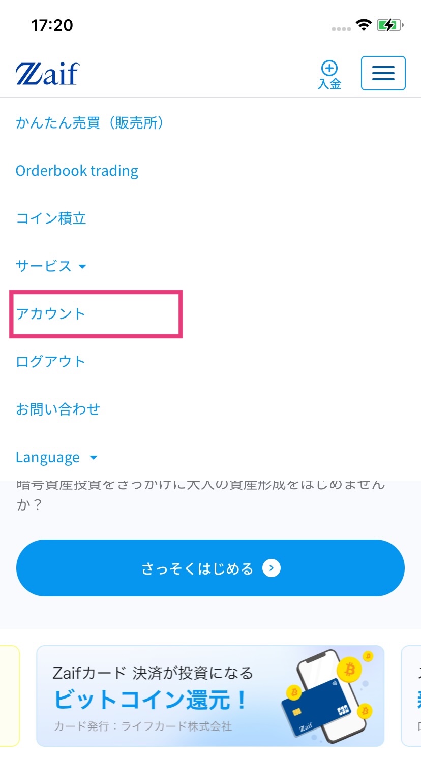Tap the partially visible left yellow banner
The image size is (421, 761).
coord(9,696)
